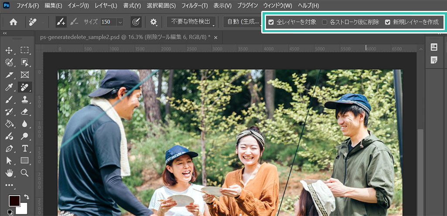This screenshot has width=447, height=216.
Task: Open the 表示(V) menu
Action: (x=222, y=5)
